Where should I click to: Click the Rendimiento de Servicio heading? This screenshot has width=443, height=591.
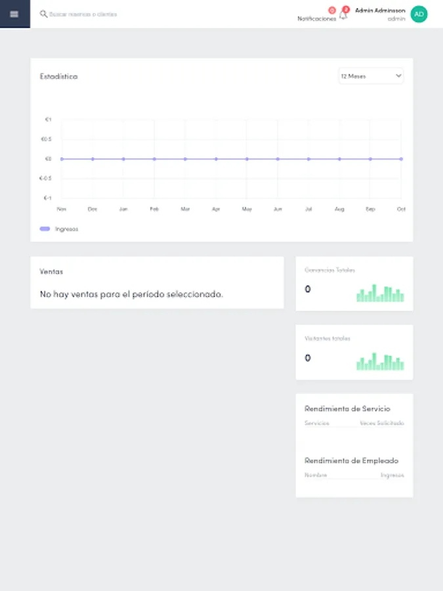[348, 408]
